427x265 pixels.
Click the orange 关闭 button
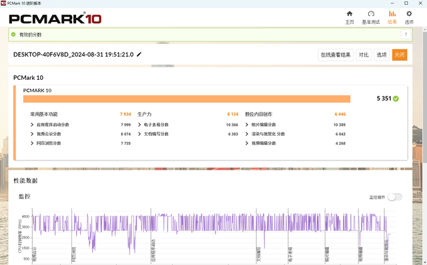coord(400,55)
